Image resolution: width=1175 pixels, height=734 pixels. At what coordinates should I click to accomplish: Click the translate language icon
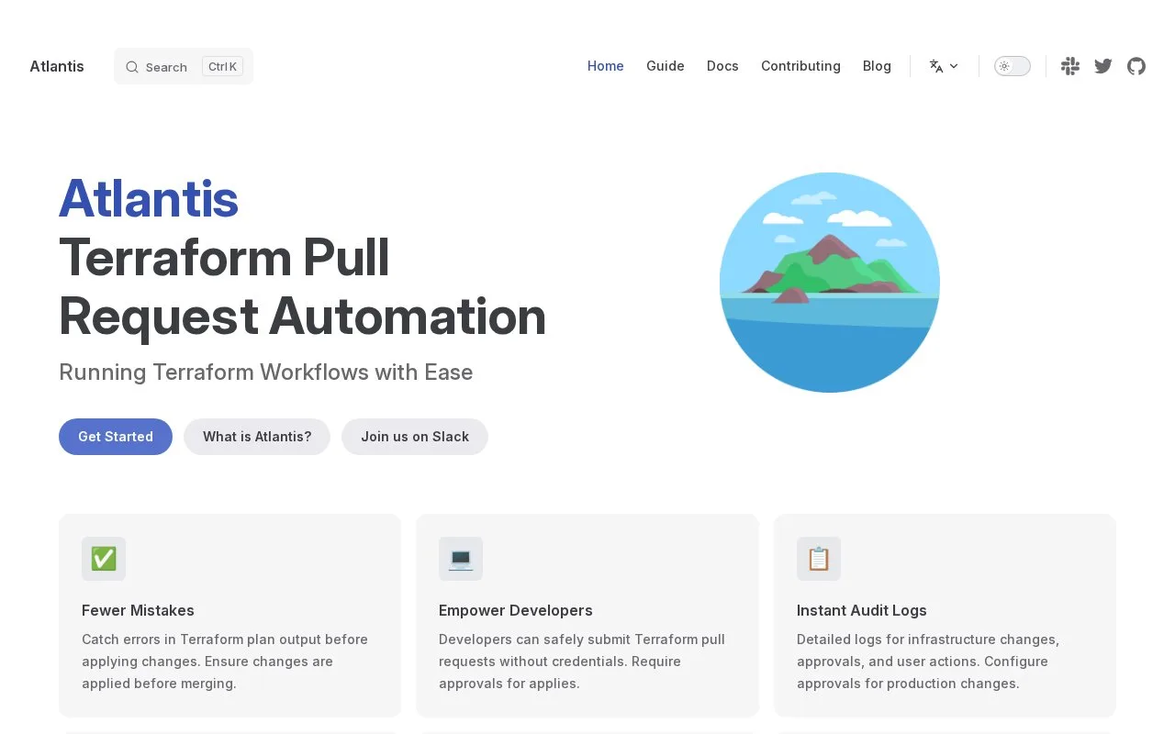936,66
